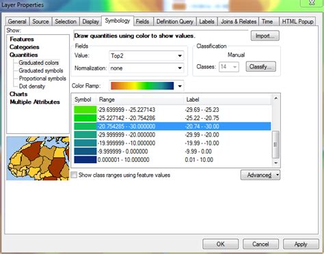Viewport: 324px width, 254px height.
Task: Select range -19.999999 - -10.000000
Action: pos(126,143)
